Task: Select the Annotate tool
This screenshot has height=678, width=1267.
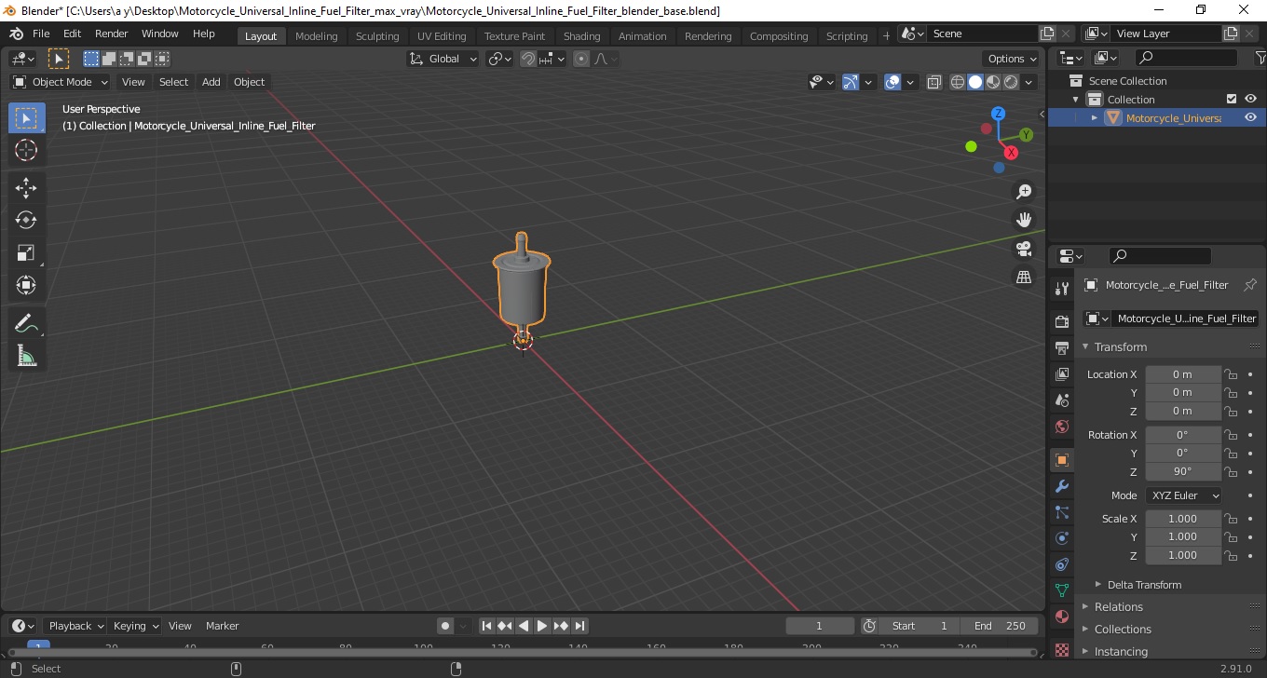Action: [x=26, y=323]
